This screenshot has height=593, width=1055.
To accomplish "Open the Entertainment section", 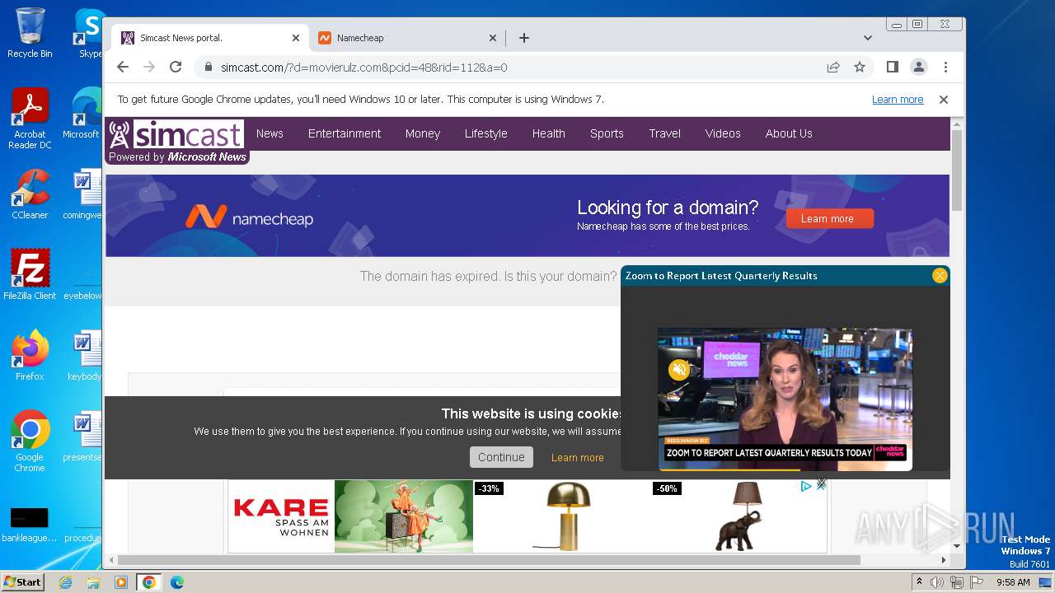I will (x=345, y=133).
